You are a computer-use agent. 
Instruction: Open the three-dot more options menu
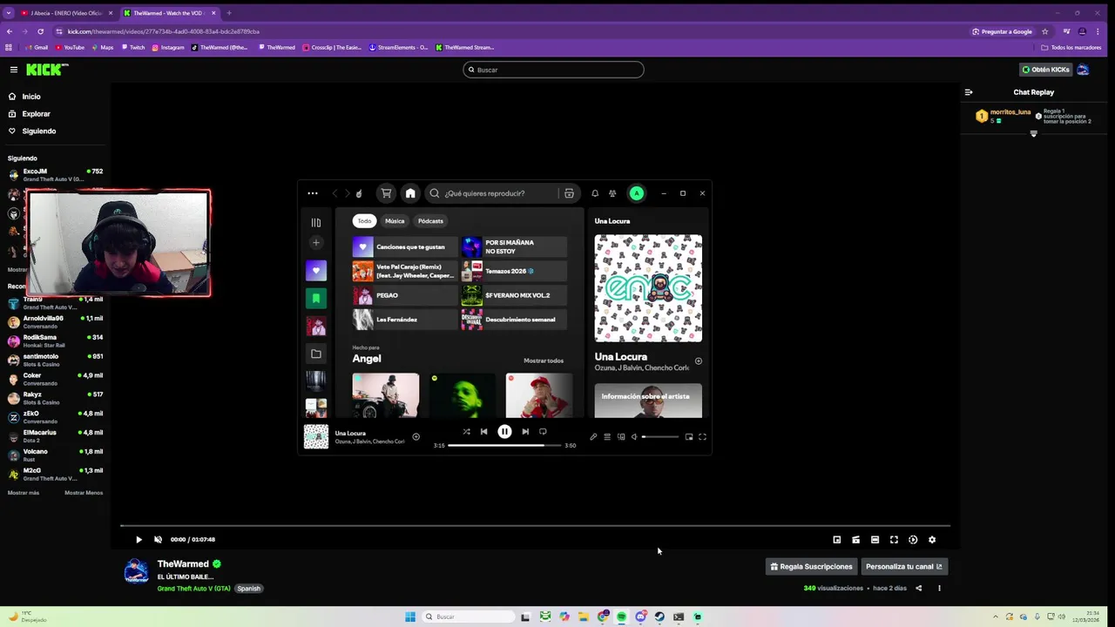[939, 589]
